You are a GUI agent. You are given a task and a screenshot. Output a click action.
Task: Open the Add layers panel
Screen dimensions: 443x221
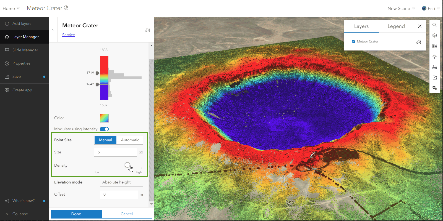pyautogui.click(x=24, y=24)
